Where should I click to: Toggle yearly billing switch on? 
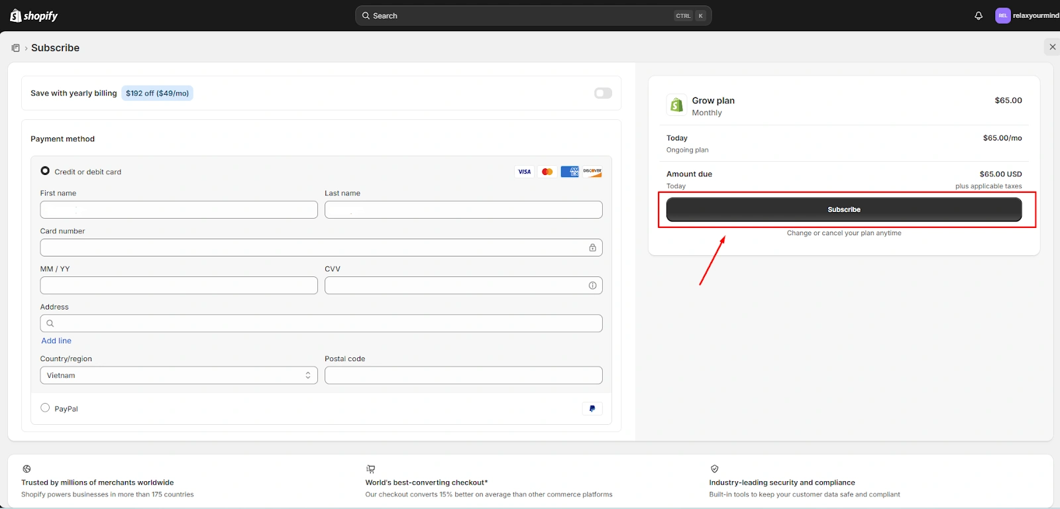tap(603, 93)
